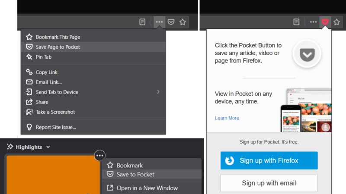
Task: Click 'Sign up for Pocket. It's free.' text
Action: tap(269, 142)
